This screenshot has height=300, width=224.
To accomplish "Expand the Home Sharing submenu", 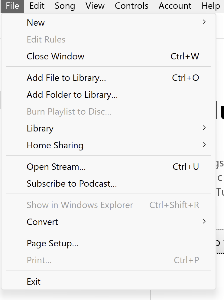I will click(x=55, y=145).
